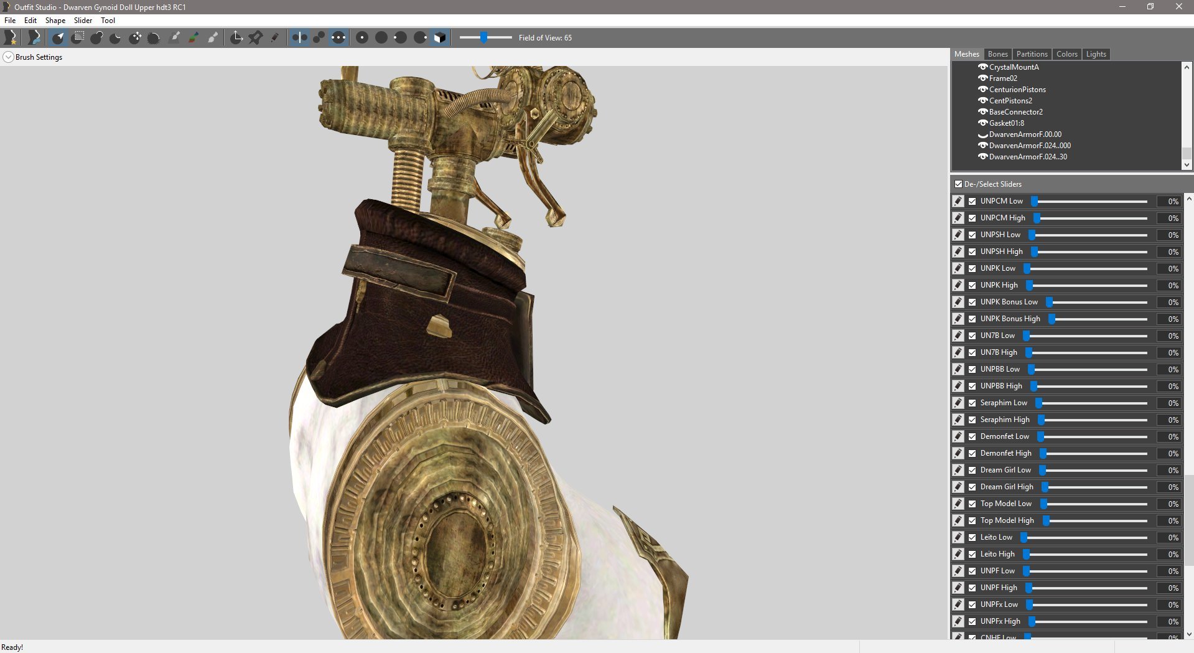This screenshot has width=1194, height=653.
Task: Expand the Brush Settings panel
Action: pos(8,57)
